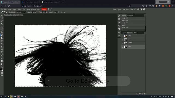The height and width of the screenshot is (98, 175).
Task: Select the Clone Stamp tool
Action: (2, 38)
